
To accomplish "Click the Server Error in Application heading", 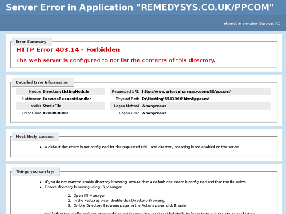I will [x=140, y=7].
